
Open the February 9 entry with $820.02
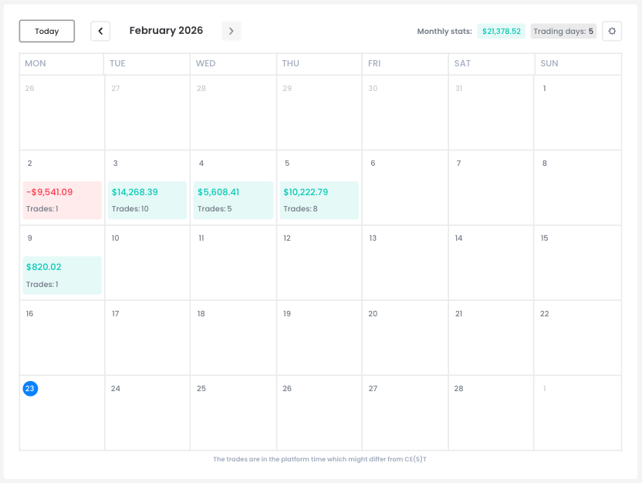(x=62, y=273)
